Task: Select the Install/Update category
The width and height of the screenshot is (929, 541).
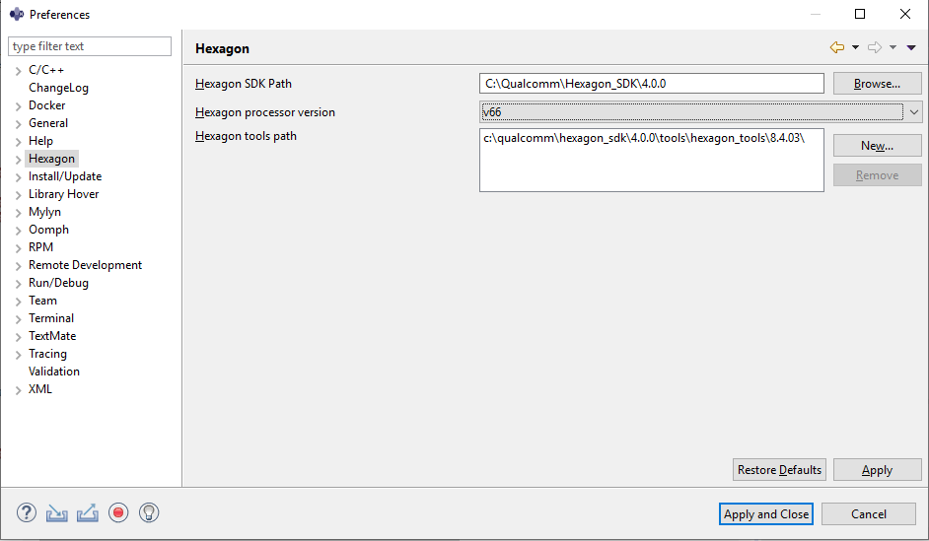Action: pos(65,176)
